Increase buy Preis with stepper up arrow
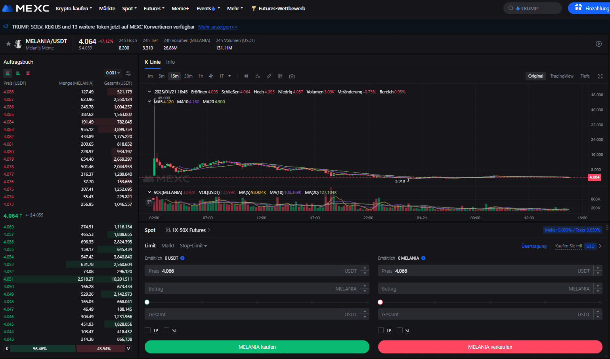610x359 pixels. pyautogui.click(x=365, y=268)
